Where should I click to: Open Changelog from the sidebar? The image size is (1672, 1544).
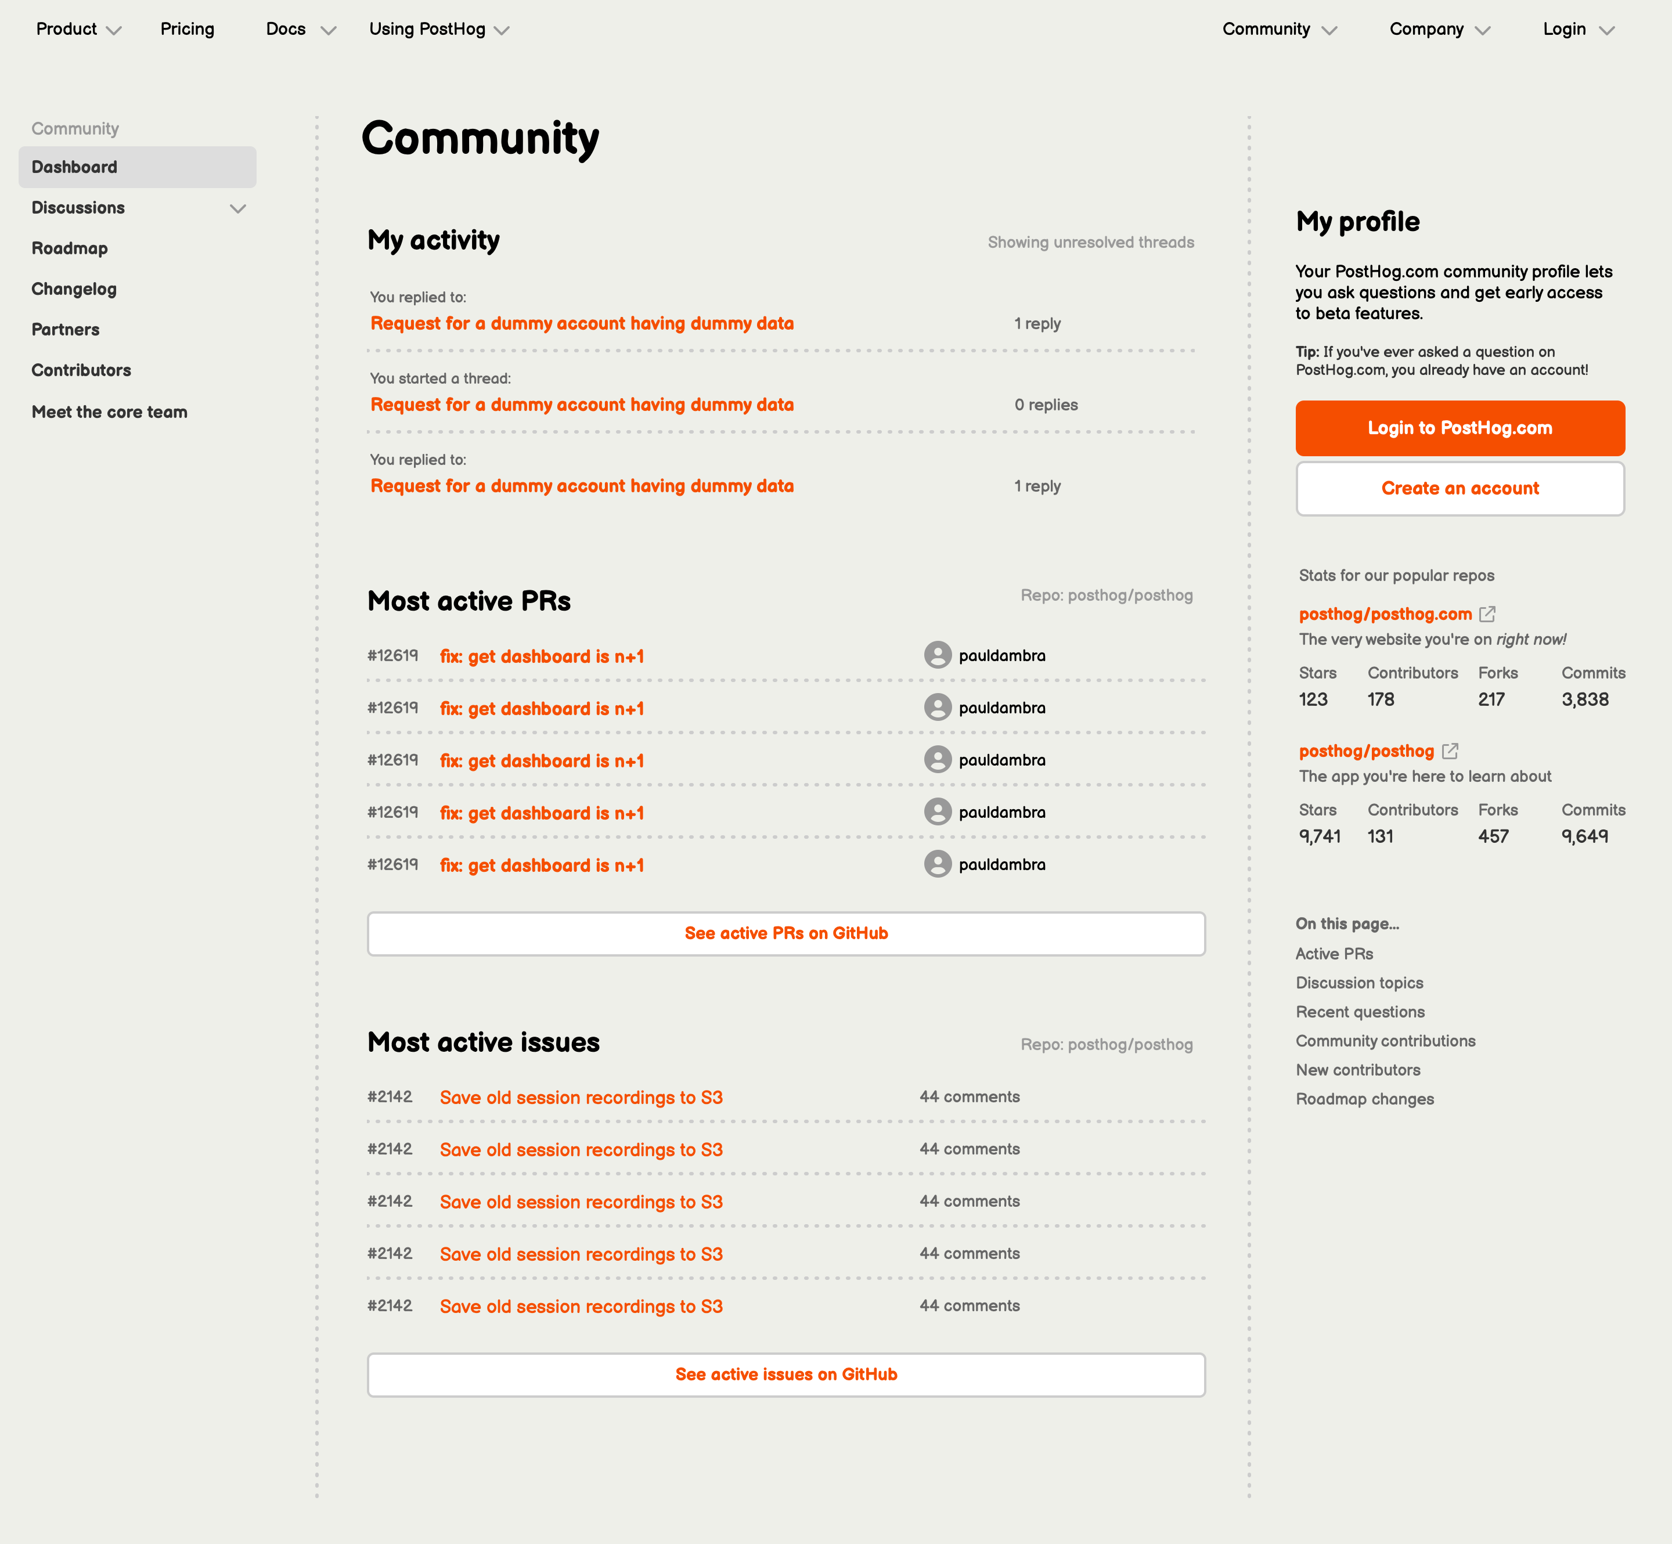[74, 289]
